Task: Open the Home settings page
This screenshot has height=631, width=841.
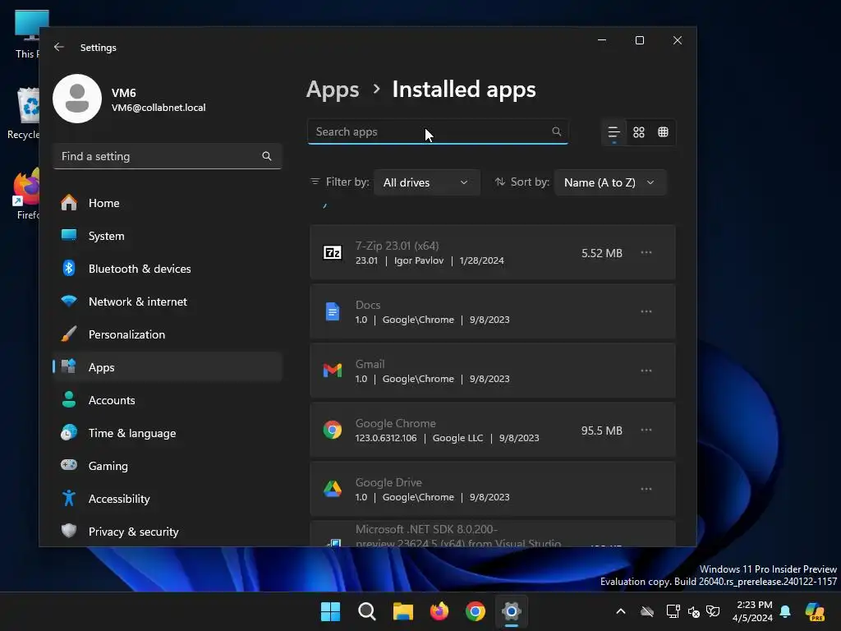Action: coord(168,203)
